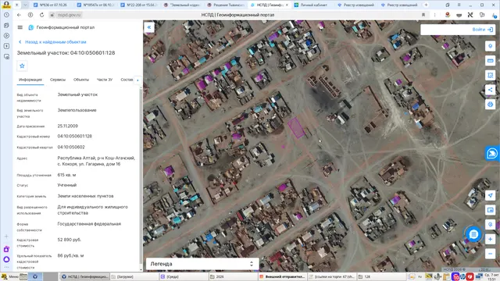Bookmark this page in address bar

423,15
